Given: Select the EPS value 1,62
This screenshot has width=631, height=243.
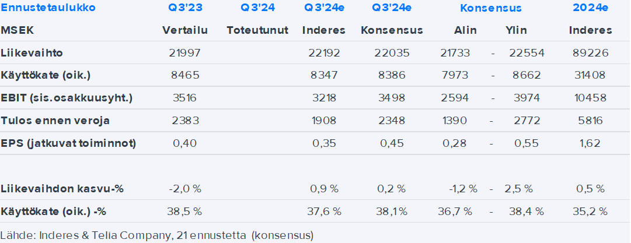Looking at the screenshot, I should (x=591, y=143).
